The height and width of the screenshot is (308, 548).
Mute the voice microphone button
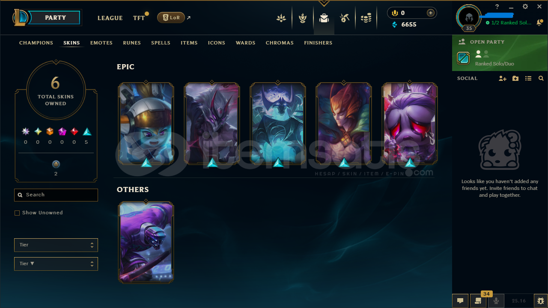click(496, 301)
